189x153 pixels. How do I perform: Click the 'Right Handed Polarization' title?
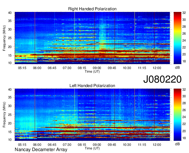(x=92, y=9)
